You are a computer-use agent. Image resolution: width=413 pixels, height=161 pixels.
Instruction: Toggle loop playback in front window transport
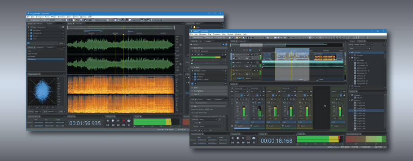(254, 138)
